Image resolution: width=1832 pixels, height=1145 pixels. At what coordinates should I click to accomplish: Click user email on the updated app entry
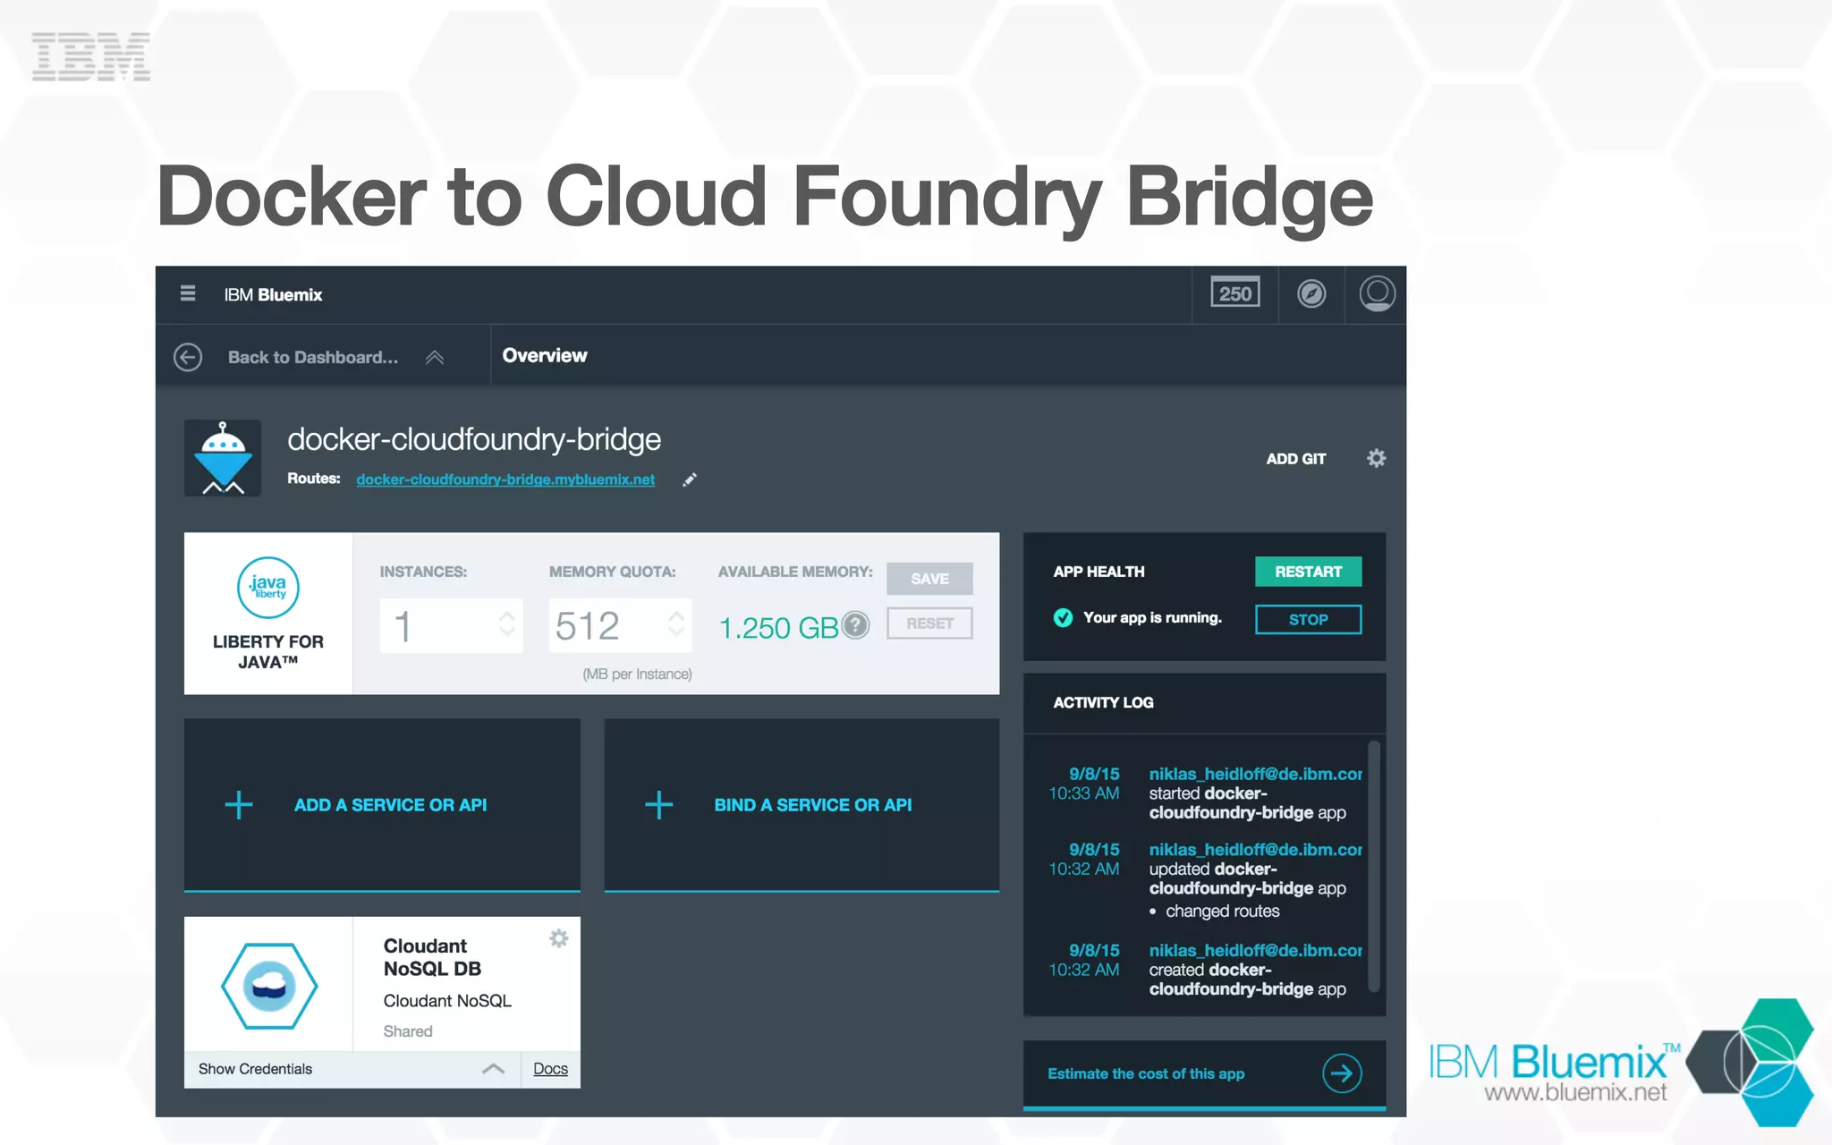(x=1255, y=850)
